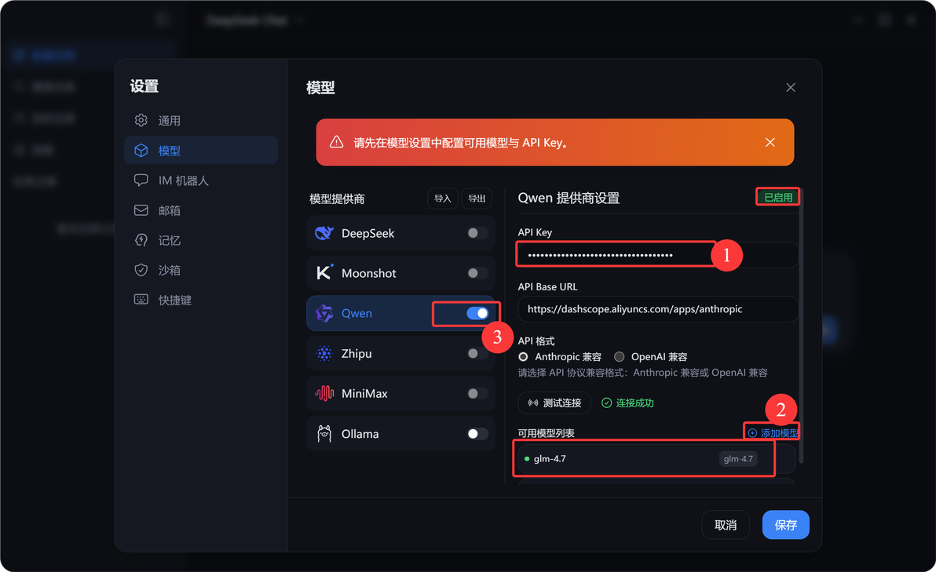
Task: Click the 测试连接 test connection button
Action: point(554,403)
